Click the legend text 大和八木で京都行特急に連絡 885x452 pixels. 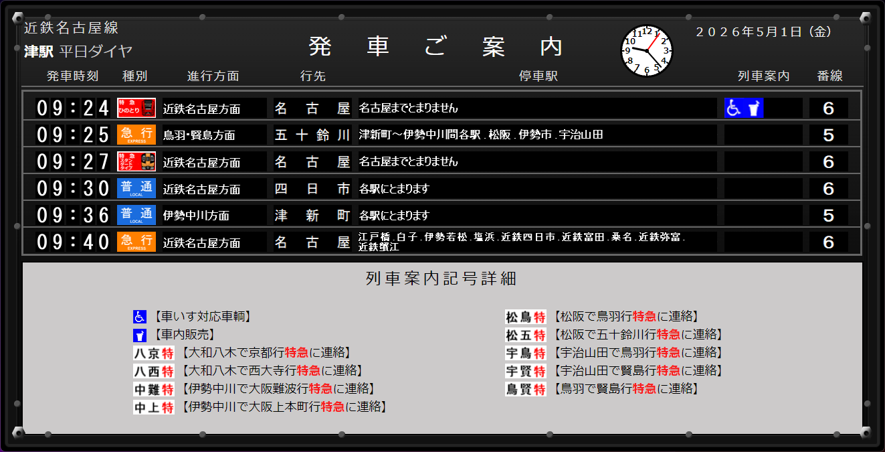[266, 353]
